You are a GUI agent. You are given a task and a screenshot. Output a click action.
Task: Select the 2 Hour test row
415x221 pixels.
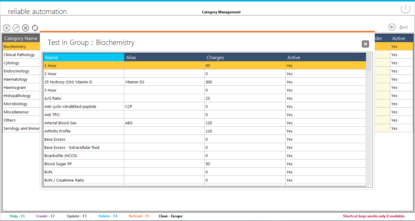tap(204, 74)
